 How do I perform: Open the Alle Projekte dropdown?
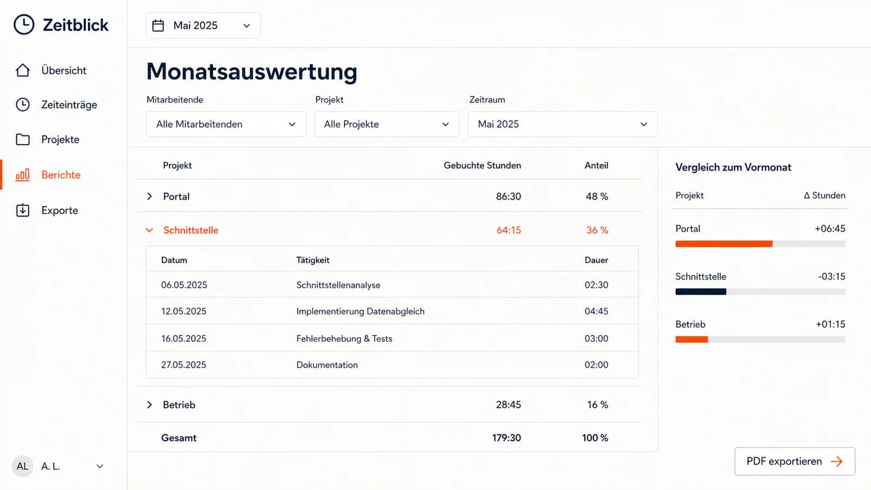click(x=387, y=124)
